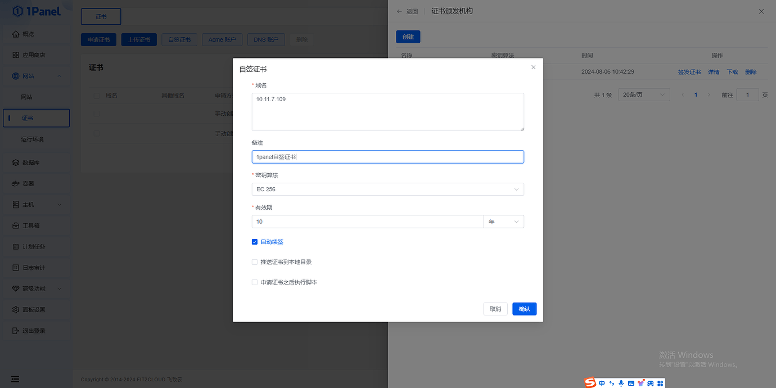Open the 应用商店 app store icon

click(17, 55)
